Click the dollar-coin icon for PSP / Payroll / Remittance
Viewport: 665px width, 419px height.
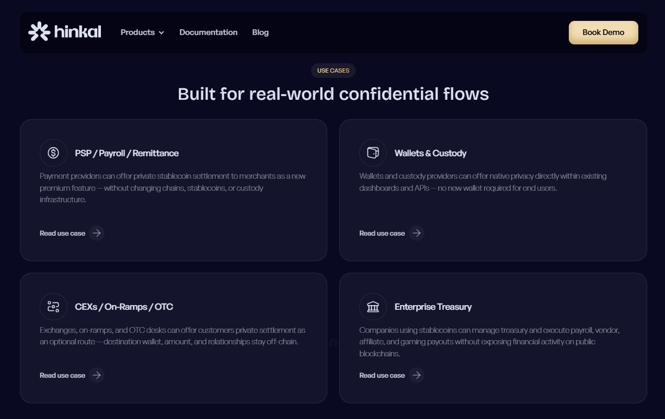pos(53,153)
